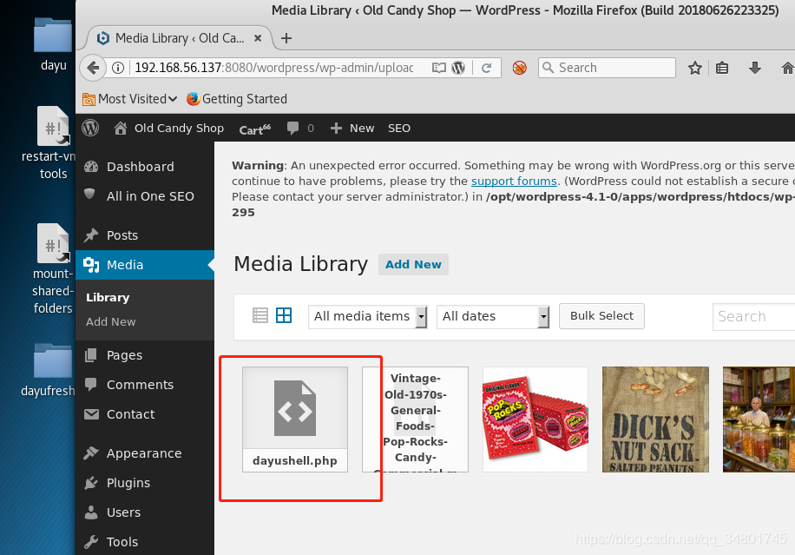Switch to grid view of media

(x=284, y=315)
